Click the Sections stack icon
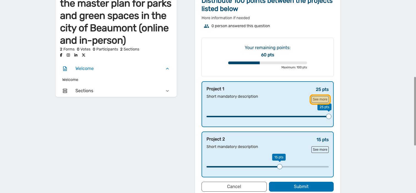Image resolution: width=416 pixels, height=193 pixels. [x=65, y=91]
